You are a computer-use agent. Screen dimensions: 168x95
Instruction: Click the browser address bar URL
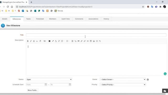click(x=56, y=7)
